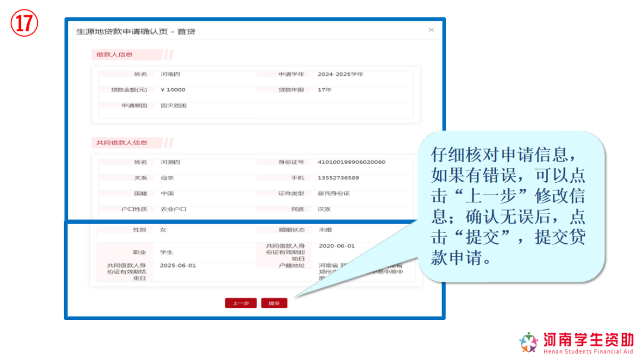Click the loan term 17年 value
Viewport: 640px width, 358px height.
pyautogui.click(x=325, y=90)
